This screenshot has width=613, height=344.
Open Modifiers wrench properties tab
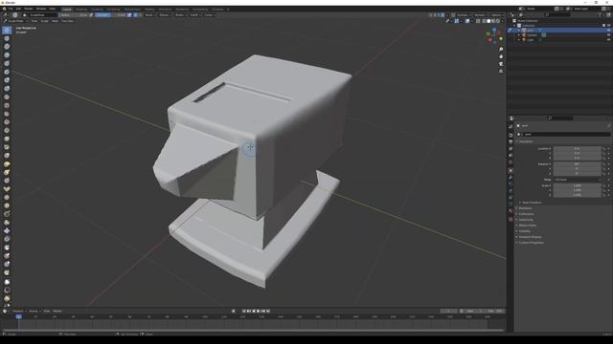[511, 177]
